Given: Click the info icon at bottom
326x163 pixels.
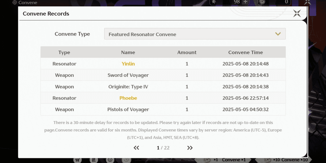Looking at the screenshot, I should [x=110, y=160].
